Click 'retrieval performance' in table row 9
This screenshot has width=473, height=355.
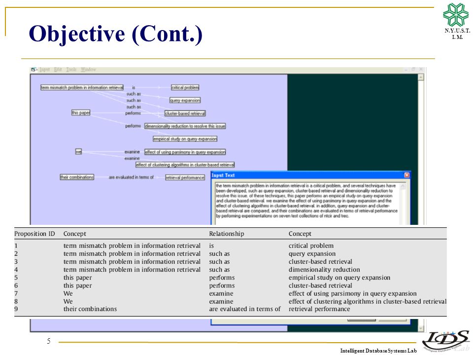coord(319,309)
